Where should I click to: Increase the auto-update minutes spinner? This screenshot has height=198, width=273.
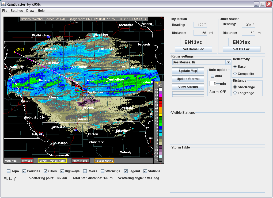[x=218, y=82]
